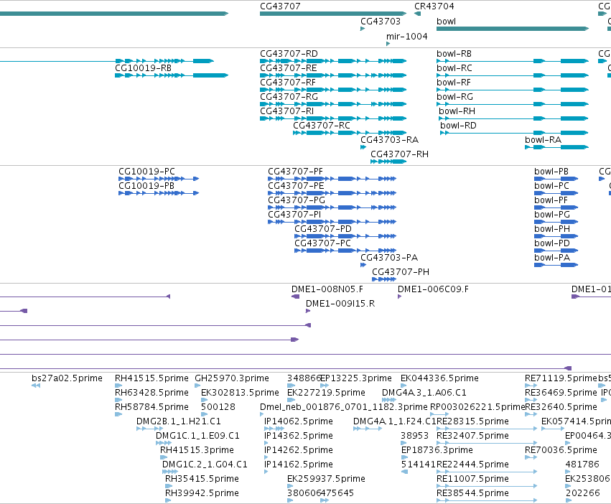The height and width of the screenshot is (504, 611).
Task: Select protein CG43707-PF
Action: pyautogui.click(x=332, y=179)
